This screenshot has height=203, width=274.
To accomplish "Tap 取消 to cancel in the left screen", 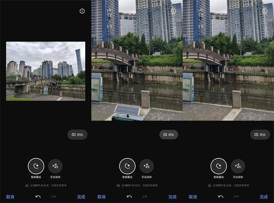I will [x=10, y=197].
